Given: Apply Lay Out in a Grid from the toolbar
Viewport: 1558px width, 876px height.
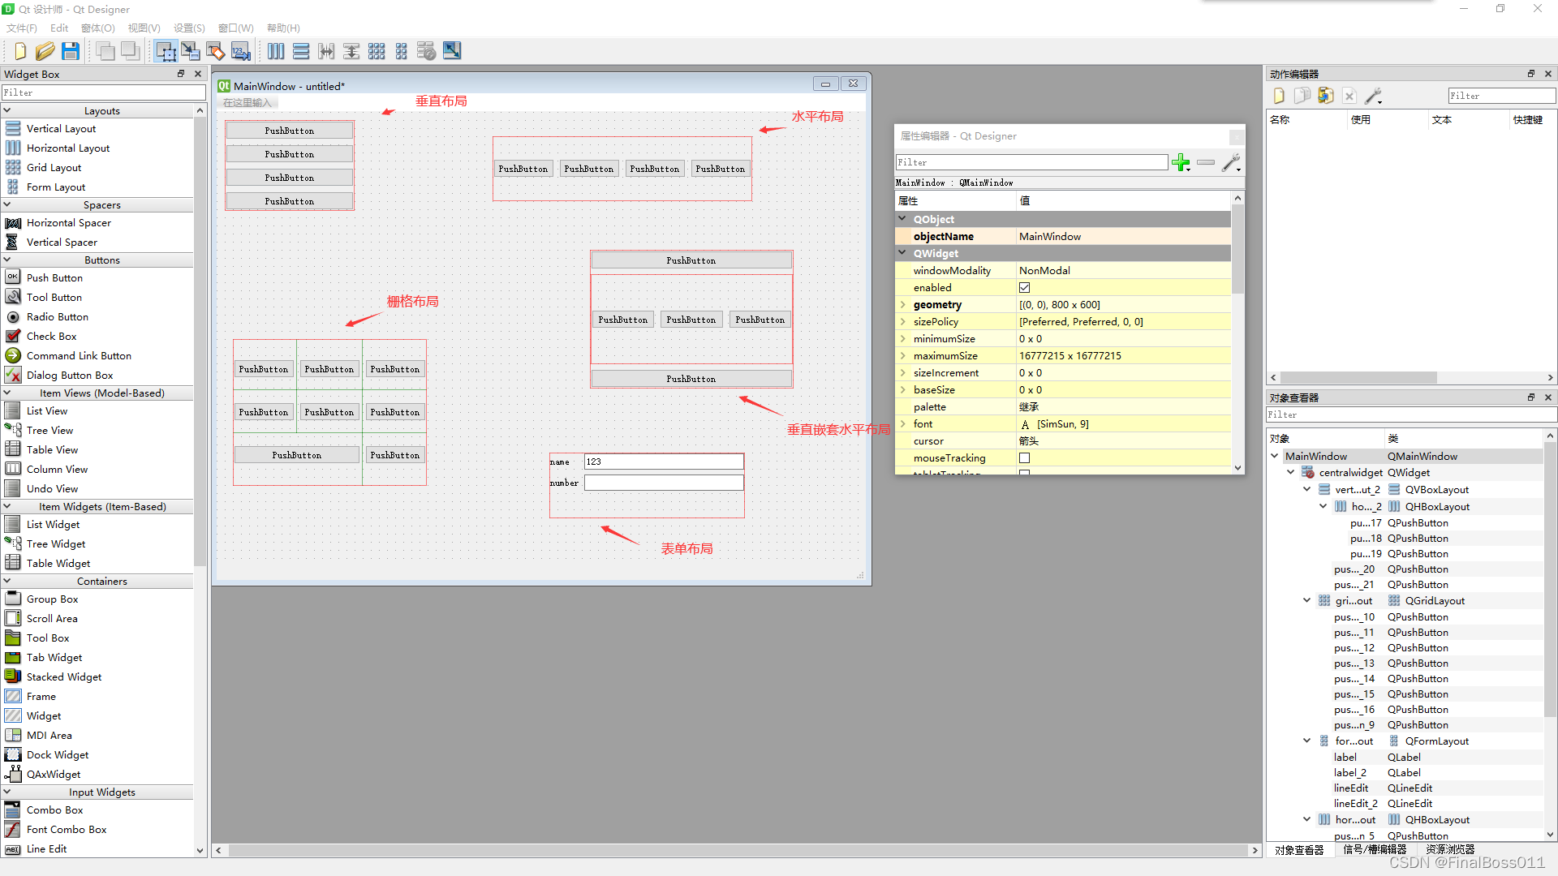Looking at the screenshot, I should coord(377,51).
